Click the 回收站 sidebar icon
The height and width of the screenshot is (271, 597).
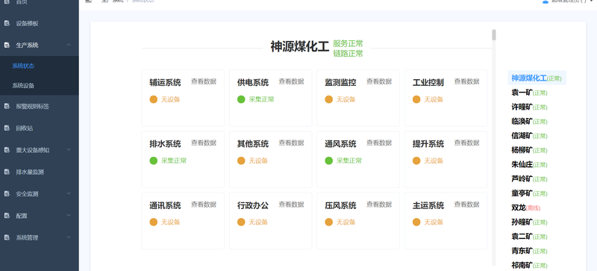7,128
